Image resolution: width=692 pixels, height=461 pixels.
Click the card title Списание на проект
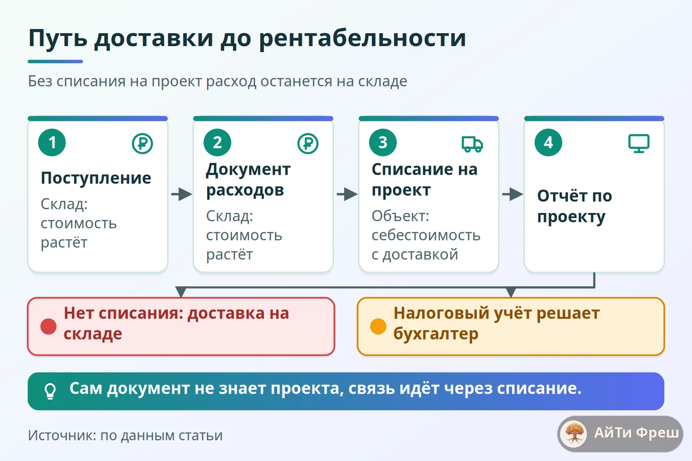(424, 179)
